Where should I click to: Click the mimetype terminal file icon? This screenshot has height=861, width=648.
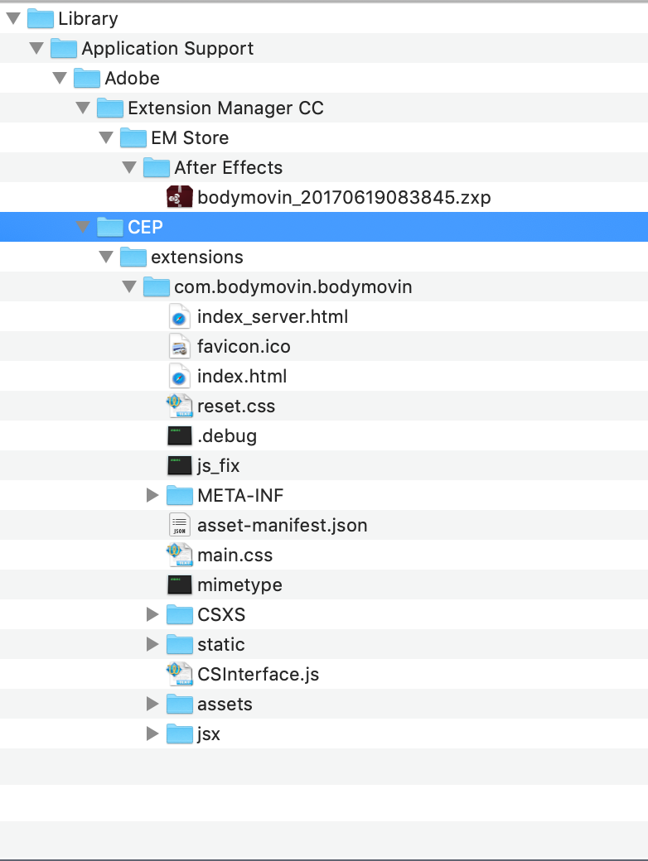179,584
